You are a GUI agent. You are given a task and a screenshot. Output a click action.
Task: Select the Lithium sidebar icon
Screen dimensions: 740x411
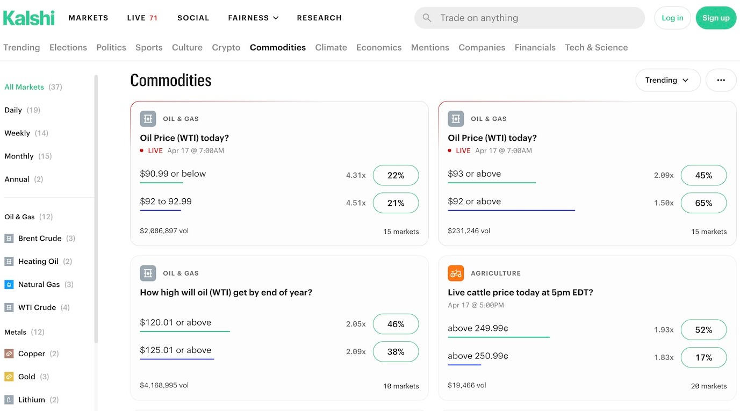click(x=9, y=400)
